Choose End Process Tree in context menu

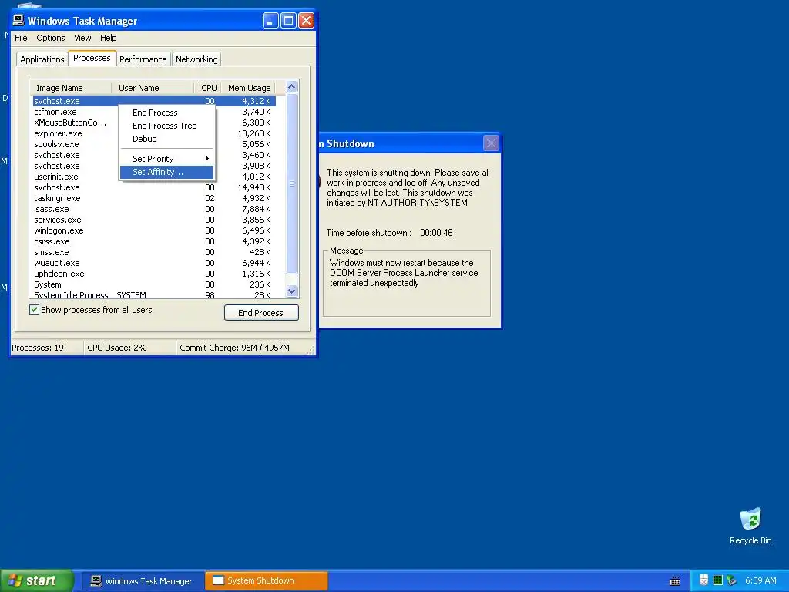(165, 126)
